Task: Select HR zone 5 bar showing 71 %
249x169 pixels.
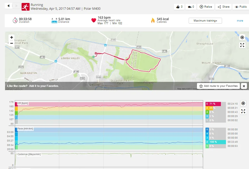Action: pos(216,104)
